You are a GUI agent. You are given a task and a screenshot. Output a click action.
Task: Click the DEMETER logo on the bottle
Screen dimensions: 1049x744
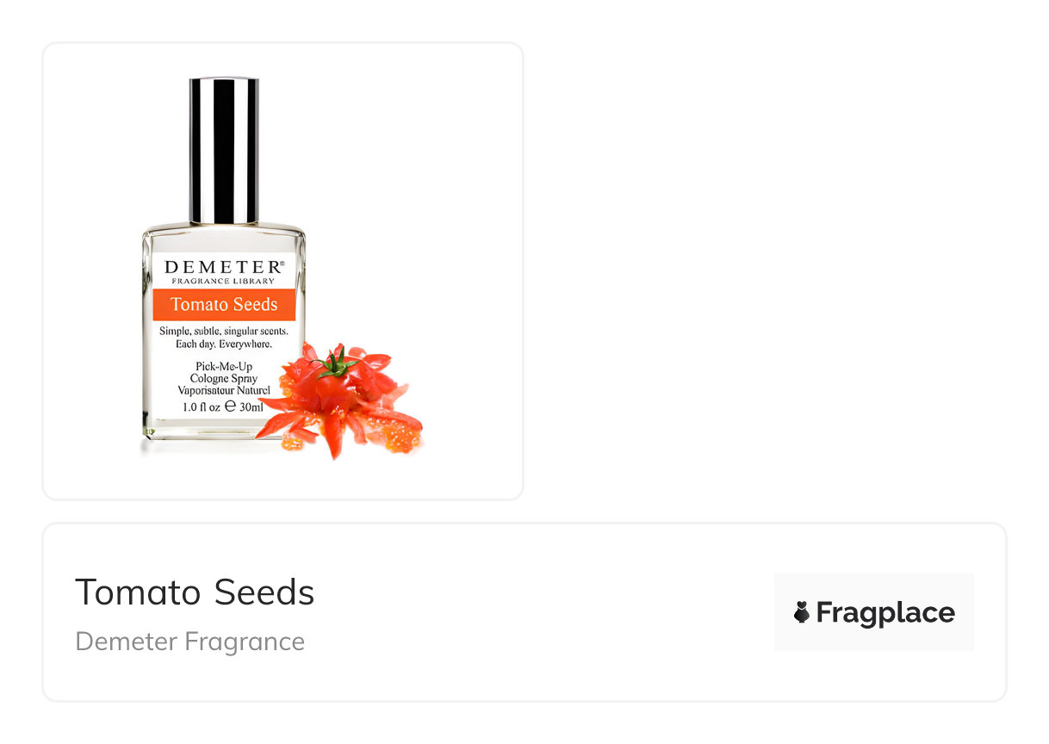click(x=221, y=267)
